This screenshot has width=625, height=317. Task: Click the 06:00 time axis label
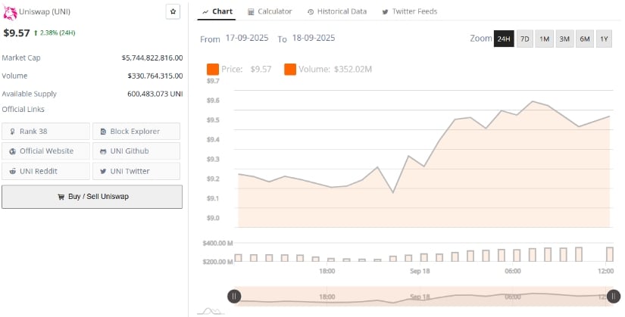click(x=513, y=271)
